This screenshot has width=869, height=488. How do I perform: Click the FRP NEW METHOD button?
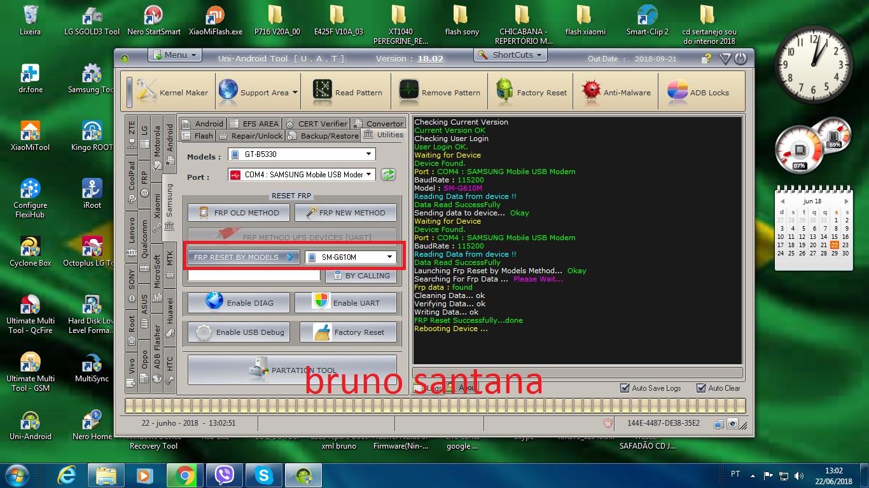(x=345, y=212)
